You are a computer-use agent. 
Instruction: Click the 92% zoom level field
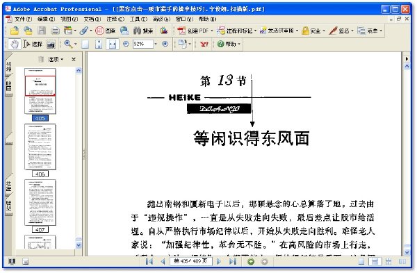pos(143,44)
